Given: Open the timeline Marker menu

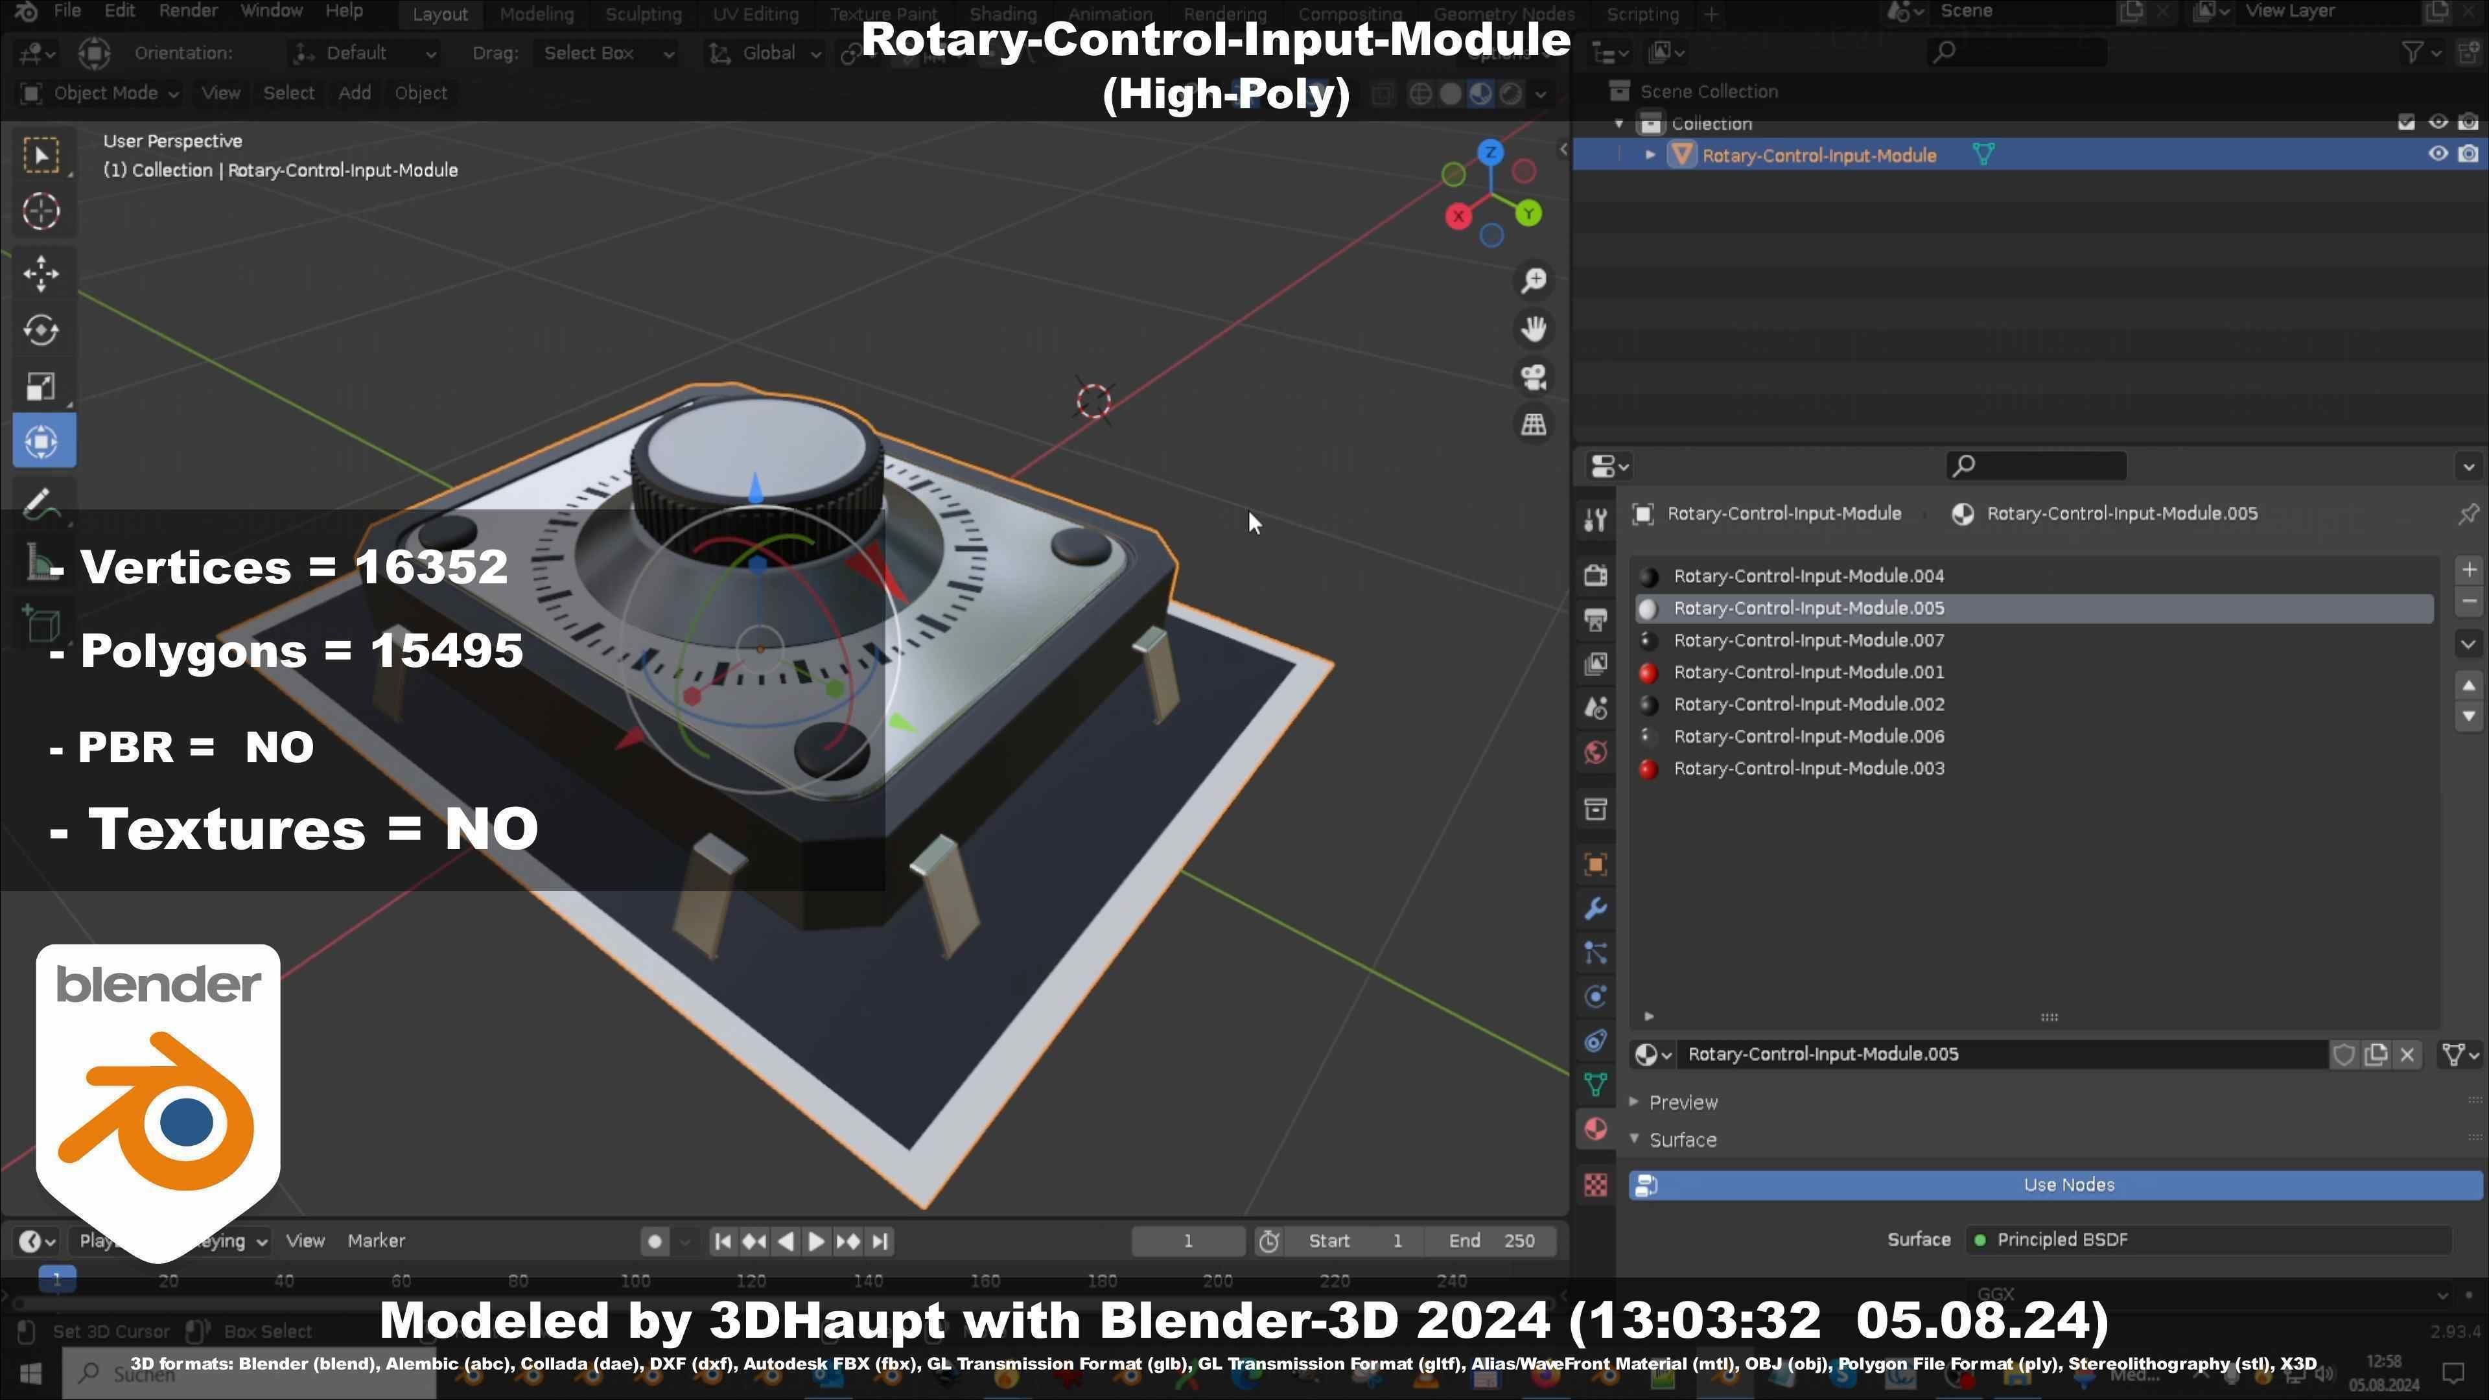Looking at the screenshot, I should point(376,1242).
